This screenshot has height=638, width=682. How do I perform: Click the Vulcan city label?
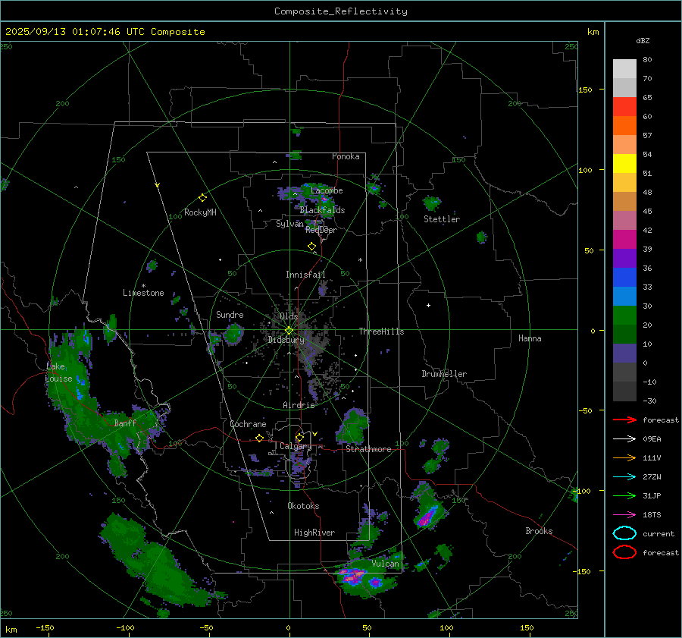pyautogui.click(x=386, y=564)
